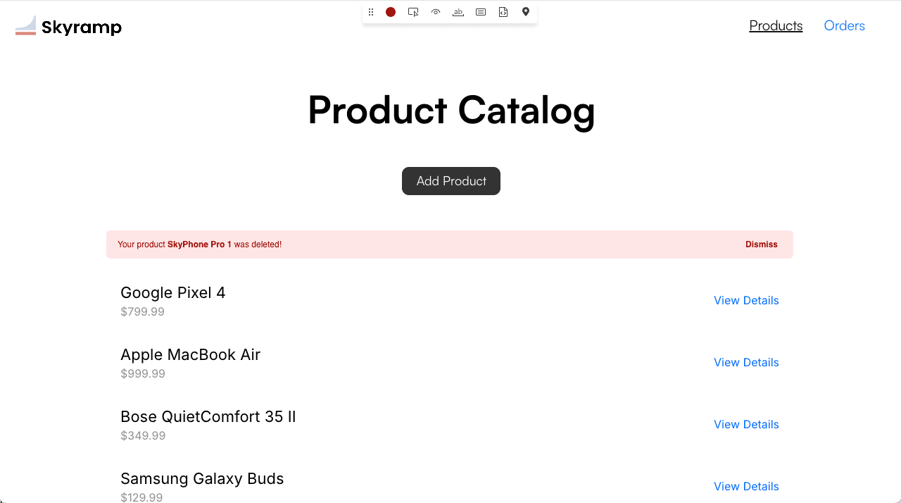This screenshot has width=901, height=503.
Task: View Details for Google Pixel 4
Action: click(746, 300)
